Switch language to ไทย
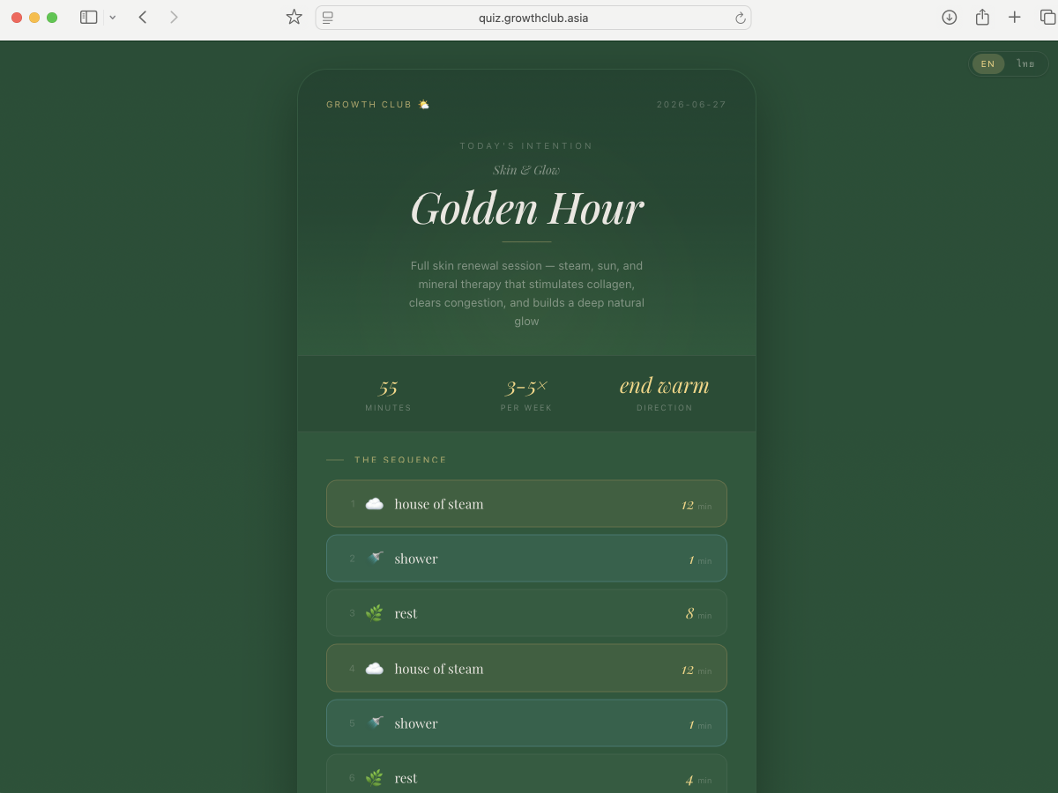The image size is (1058, 793). pyautogui.click(x=1025, y=63)
